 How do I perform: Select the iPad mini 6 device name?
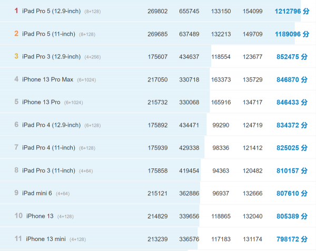pos(37,193)
